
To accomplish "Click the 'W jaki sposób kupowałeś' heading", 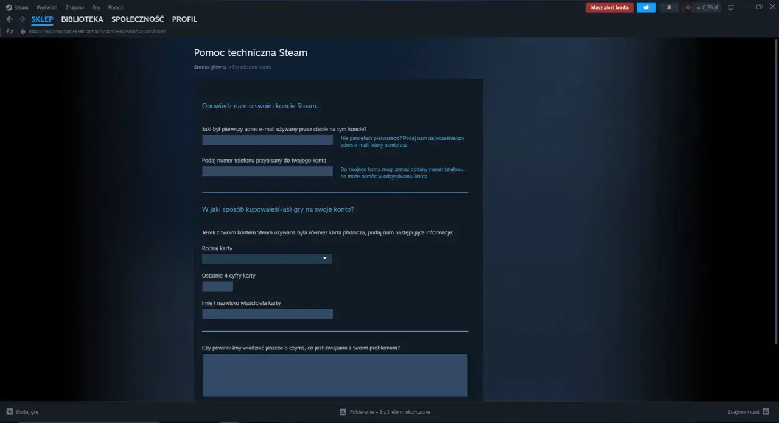I will coord(278,209).
